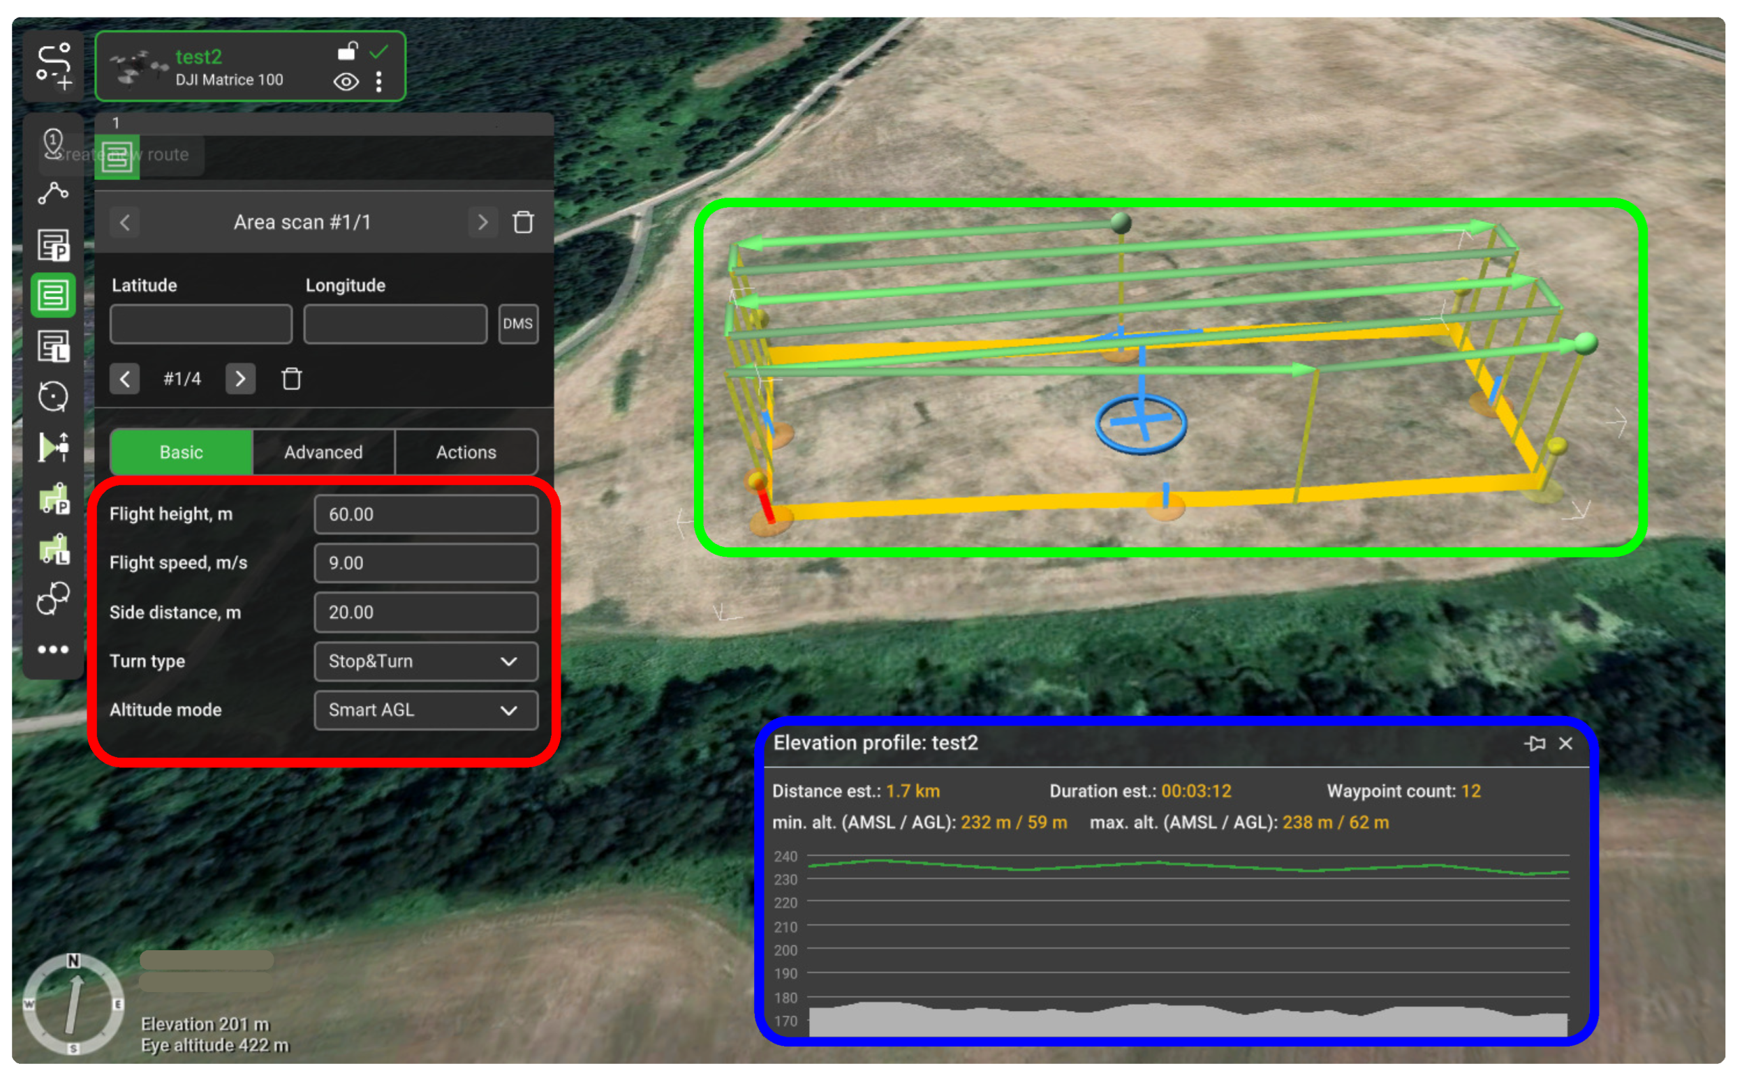
Task: Click the Elevation 201 m readout
Action: pyautogui.click(x=205, y=1024)
